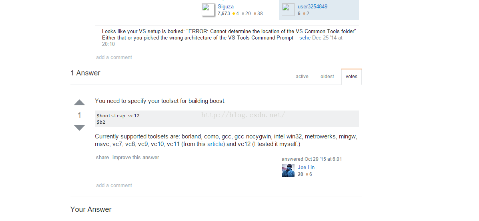Viewport: 479px width, 221px height.
Task: Click user3254849's avatar image
Action: pos(288,10)
